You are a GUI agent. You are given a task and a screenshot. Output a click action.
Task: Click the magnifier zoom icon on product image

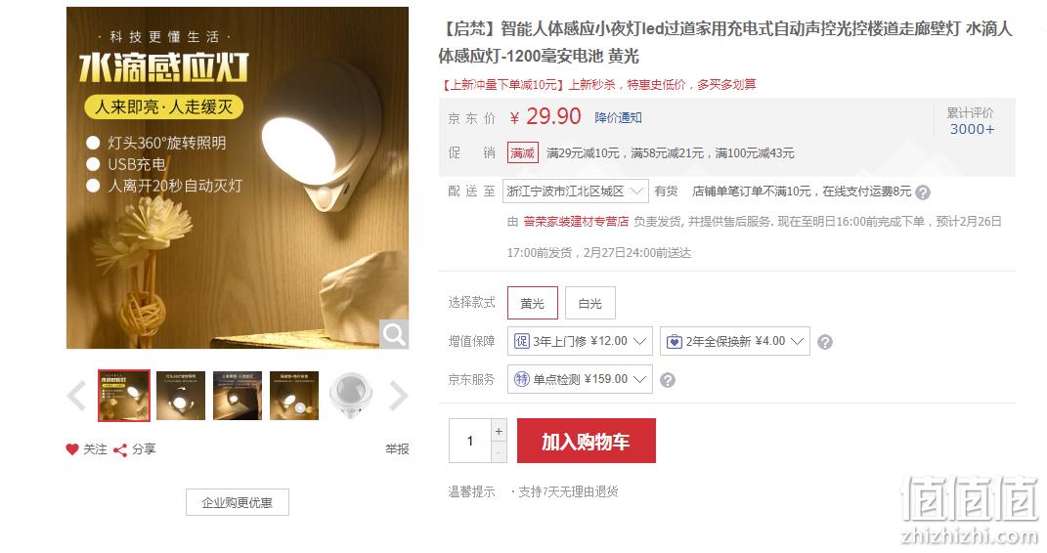pyautogui.click(x=393, y=334)
